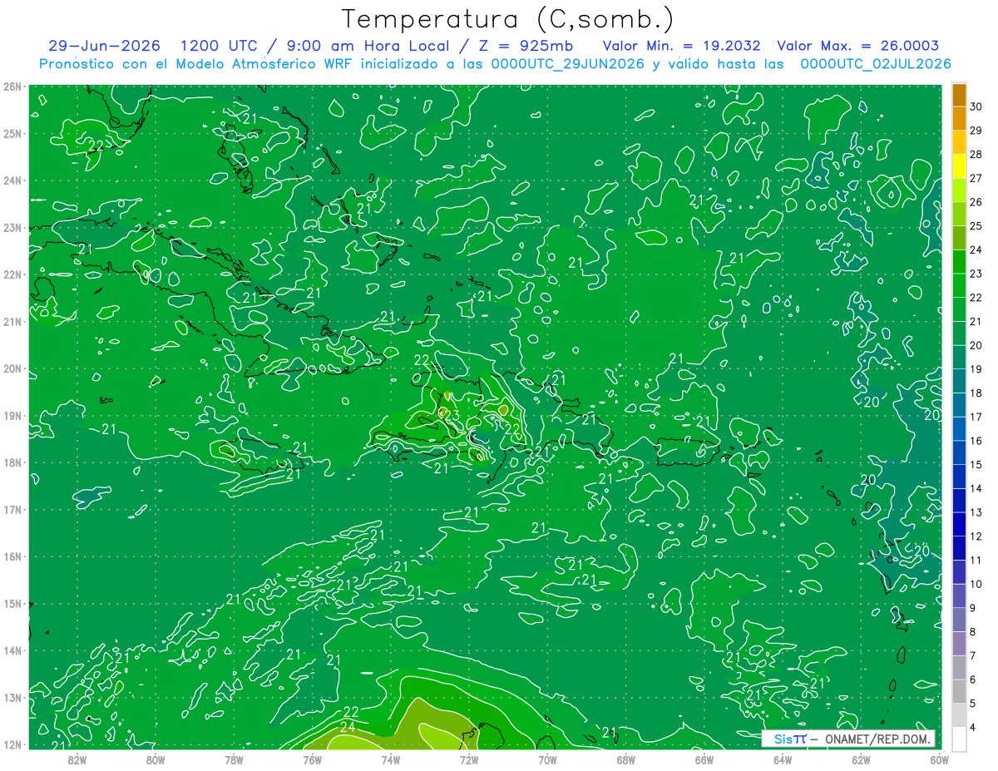The image size is (998, 771).
Task: Click color scale label '16'
Action: click(x=976, y=441)
